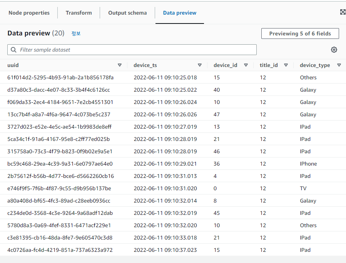
Task: Click the title_id column header
Action: [269, 65]
